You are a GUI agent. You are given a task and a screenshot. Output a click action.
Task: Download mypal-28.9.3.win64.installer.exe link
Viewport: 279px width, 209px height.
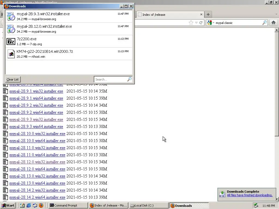pyautogui.click(x=36, y=126)
